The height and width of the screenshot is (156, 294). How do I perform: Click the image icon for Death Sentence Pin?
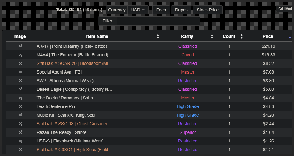click(20, 106)
